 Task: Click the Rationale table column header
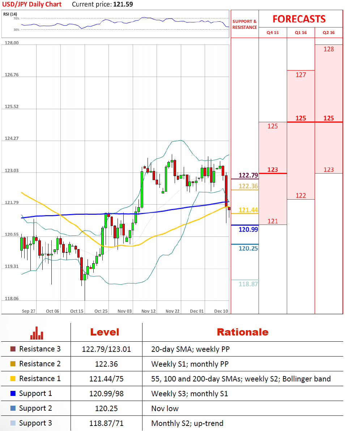coord(243,332)
